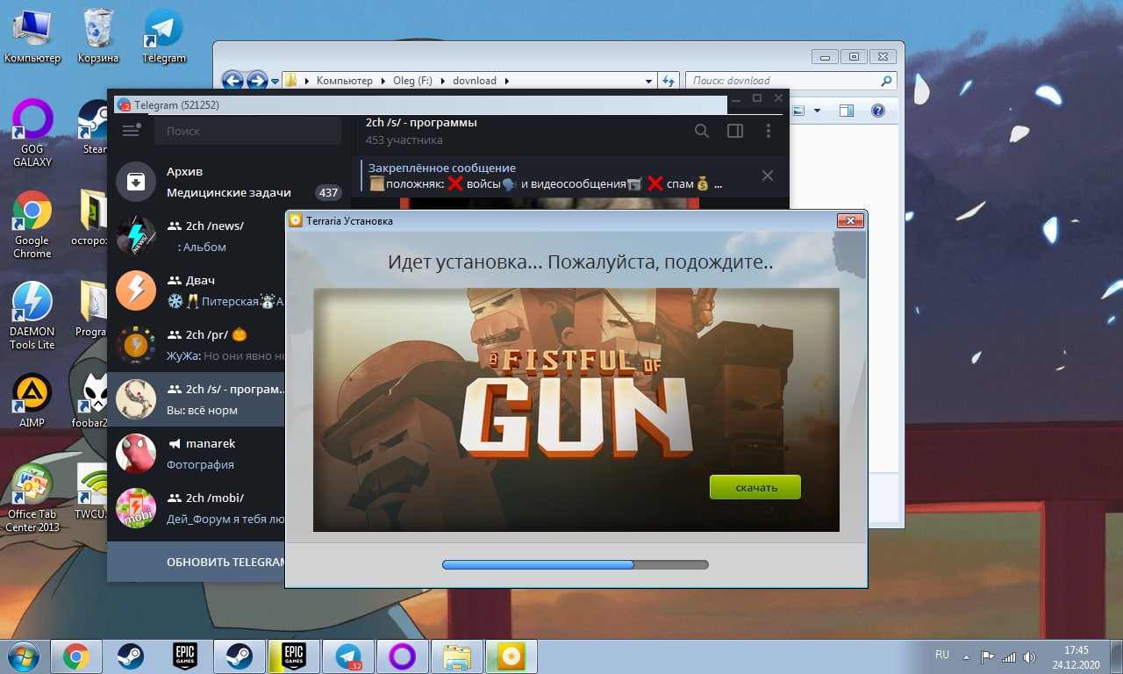The width and height of the screenshot is (1123, 674).
Task: Open Telegram desktop shortcut
Action: click(164, 37)
